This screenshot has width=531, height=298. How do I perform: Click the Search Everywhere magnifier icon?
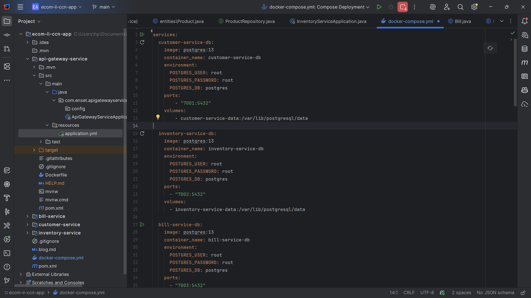click(460, 7)
